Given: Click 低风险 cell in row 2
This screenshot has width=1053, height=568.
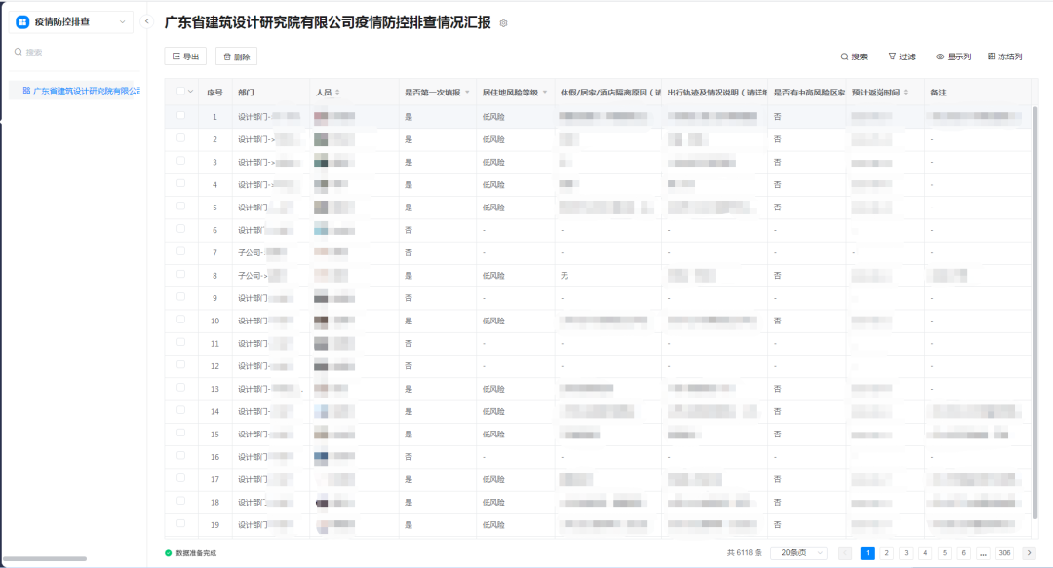Looking at the screenshot, I should (493, 139).
